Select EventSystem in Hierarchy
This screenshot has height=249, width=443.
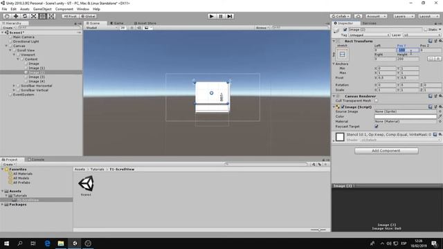point(24,95)
